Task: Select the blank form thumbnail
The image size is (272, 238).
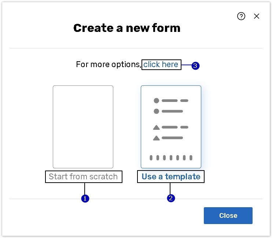Action: pyautogui.click(x=83, y=127)
